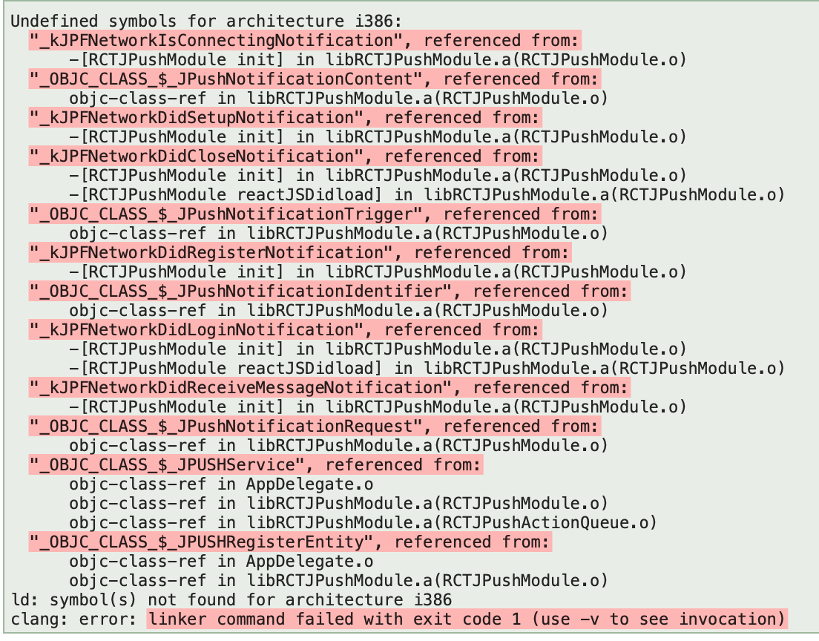
Task: Click the kJPFNetworkDidSetupNotification error line
Action: (x=285, y=117)
